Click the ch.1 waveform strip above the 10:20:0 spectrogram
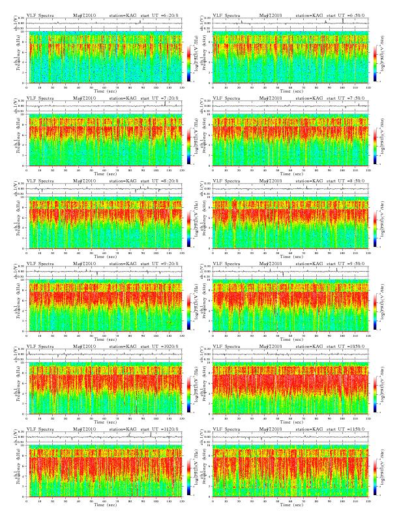This screenshot has height=516, width=399. coord(104,354)
